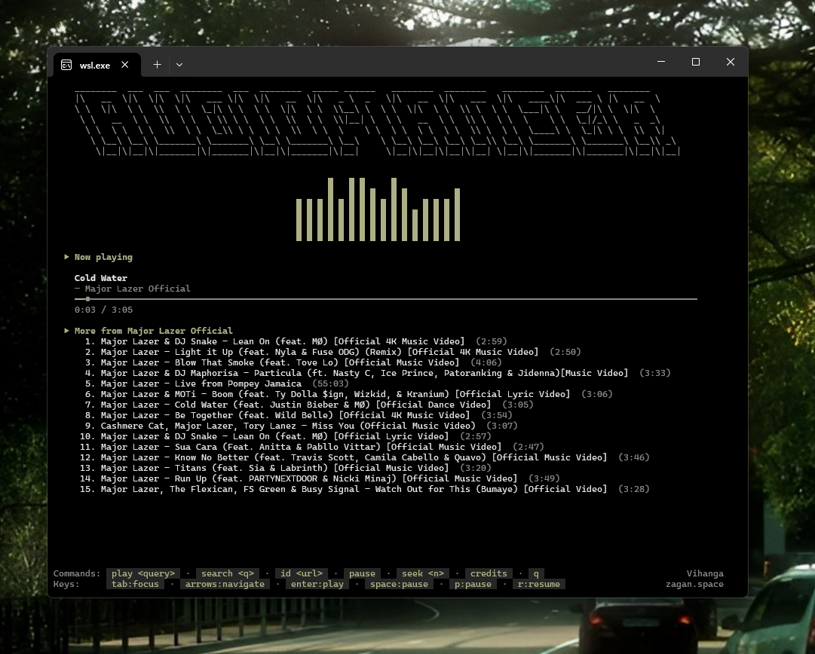815x654 pixels.
Task: Select track 3 Blow That Smoke
Action: [x=293, y=362]
